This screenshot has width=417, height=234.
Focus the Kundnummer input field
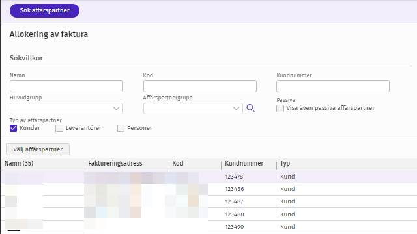[x=333, y=86]
